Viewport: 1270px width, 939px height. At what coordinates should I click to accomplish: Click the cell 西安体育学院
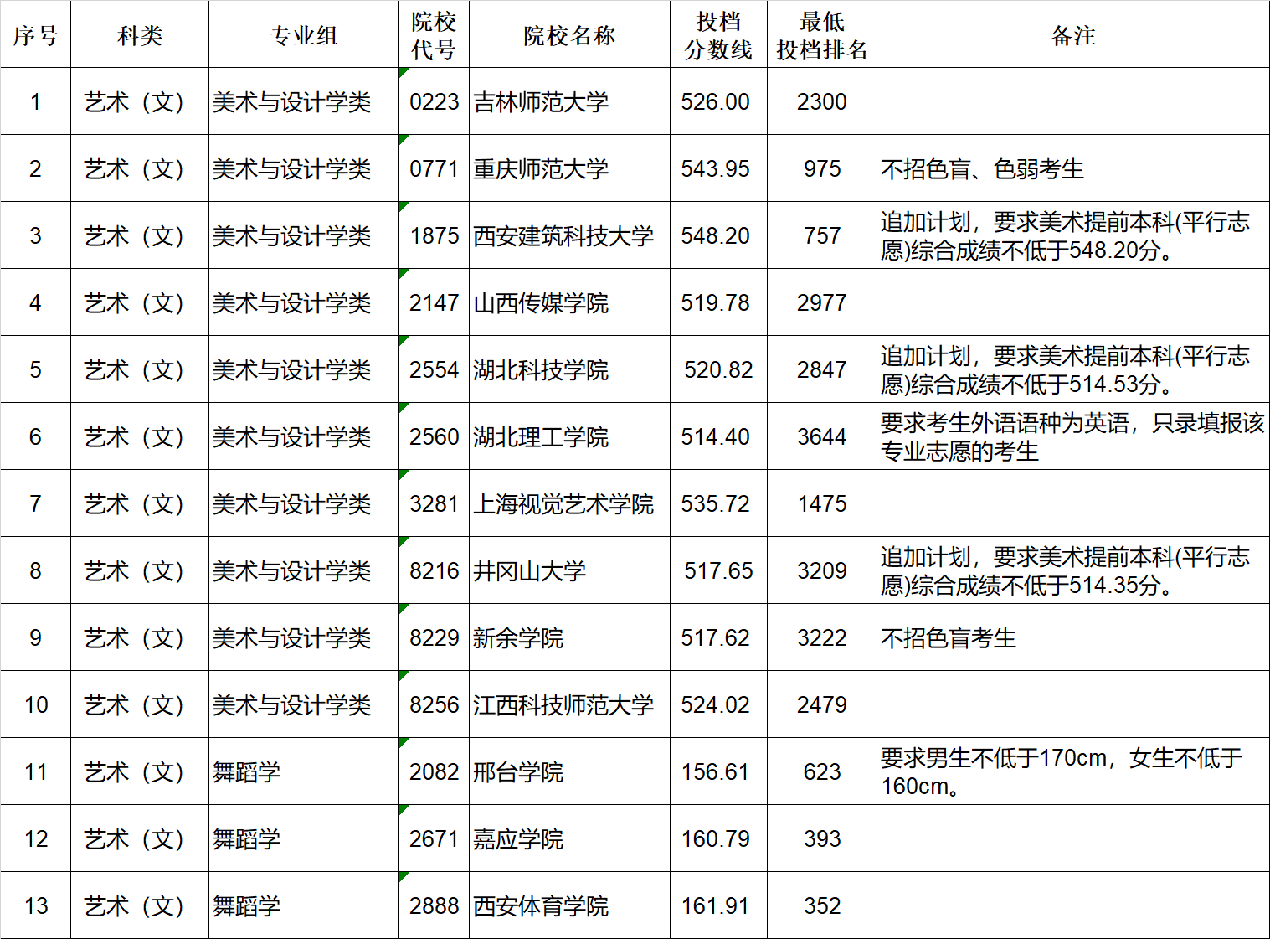coord(569,905)
